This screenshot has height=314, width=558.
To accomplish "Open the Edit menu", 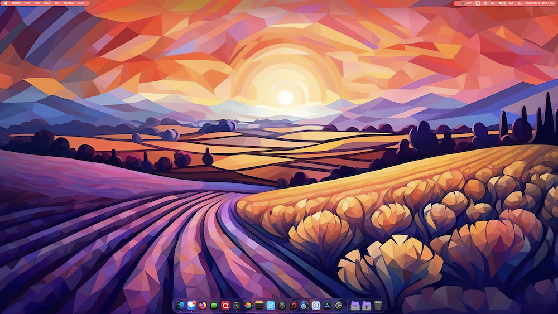I will click(37, 3).
